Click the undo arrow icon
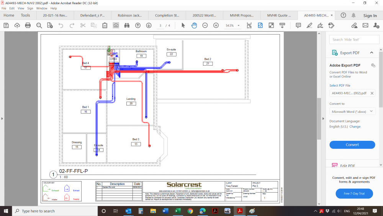The image size is (383, 216). [x=61, y=25]
